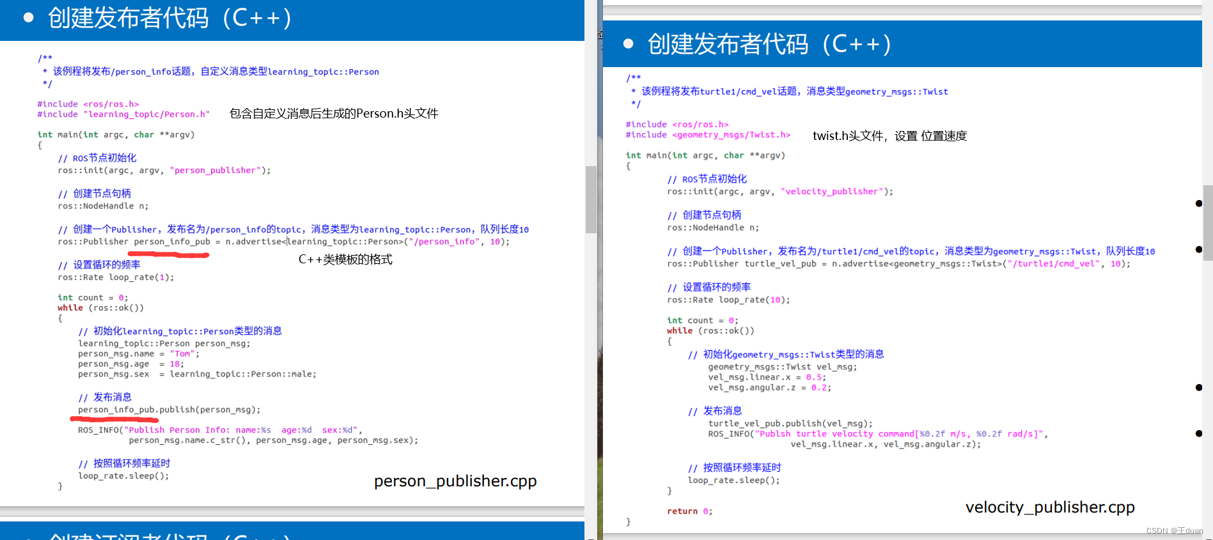Click the left slide title 创建发布者代码 (C++)

170,18
